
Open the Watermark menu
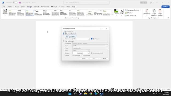147,12
